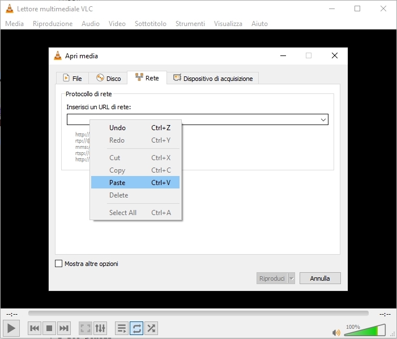Expand the network URL dropdown arrow
397x339 pixels.
[x=323, y=119]
